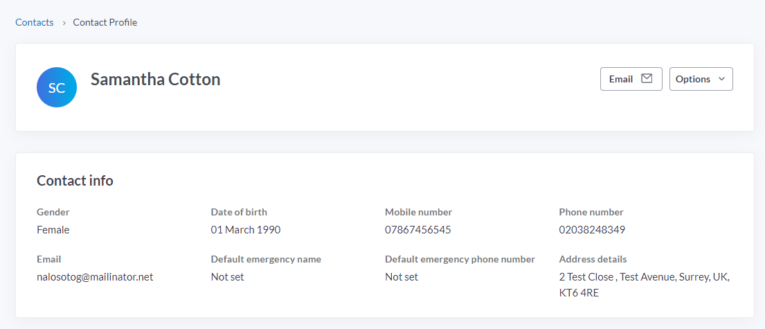Click Not set under emergency phone number
This screenshot has width=765, height=329.
click(x=402, y=277)
